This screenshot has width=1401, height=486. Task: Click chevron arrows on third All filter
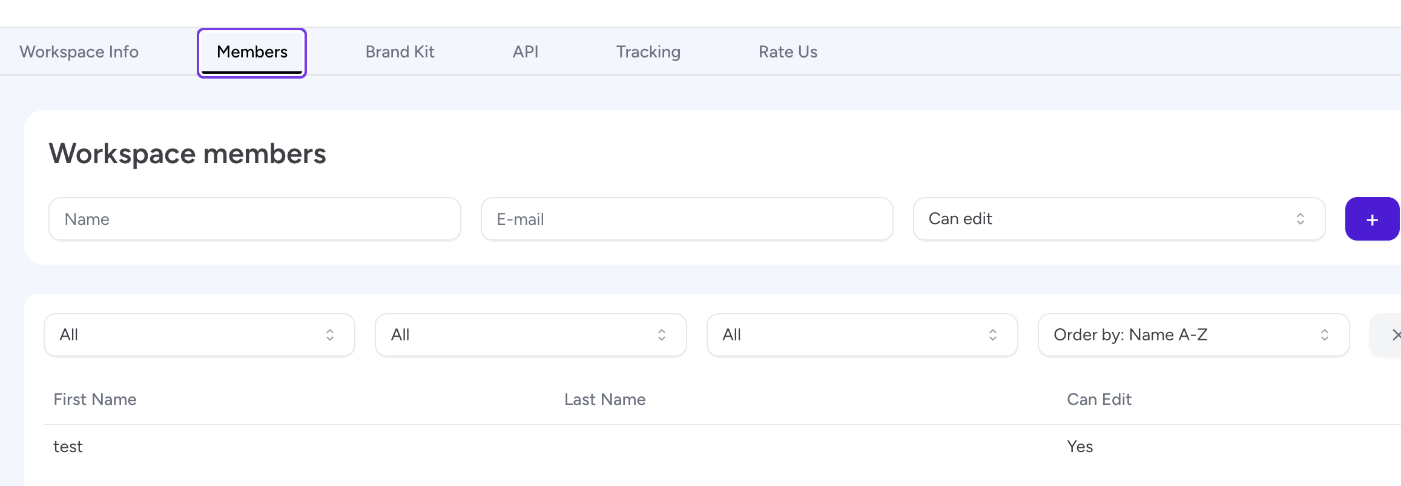(993, 335)
